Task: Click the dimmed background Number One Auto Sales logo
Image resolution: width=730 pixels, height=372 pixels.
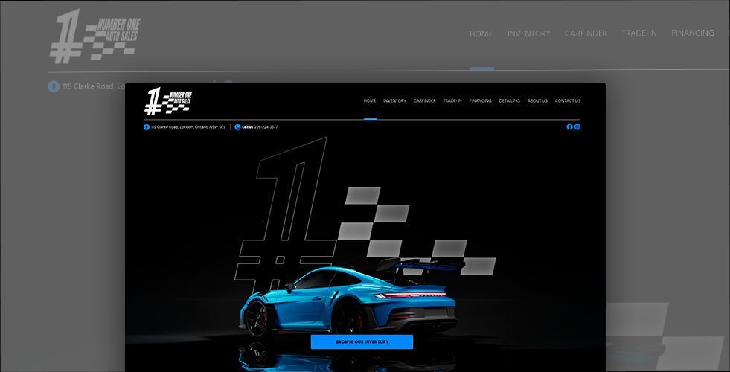Action: click(x=94, y=36)
